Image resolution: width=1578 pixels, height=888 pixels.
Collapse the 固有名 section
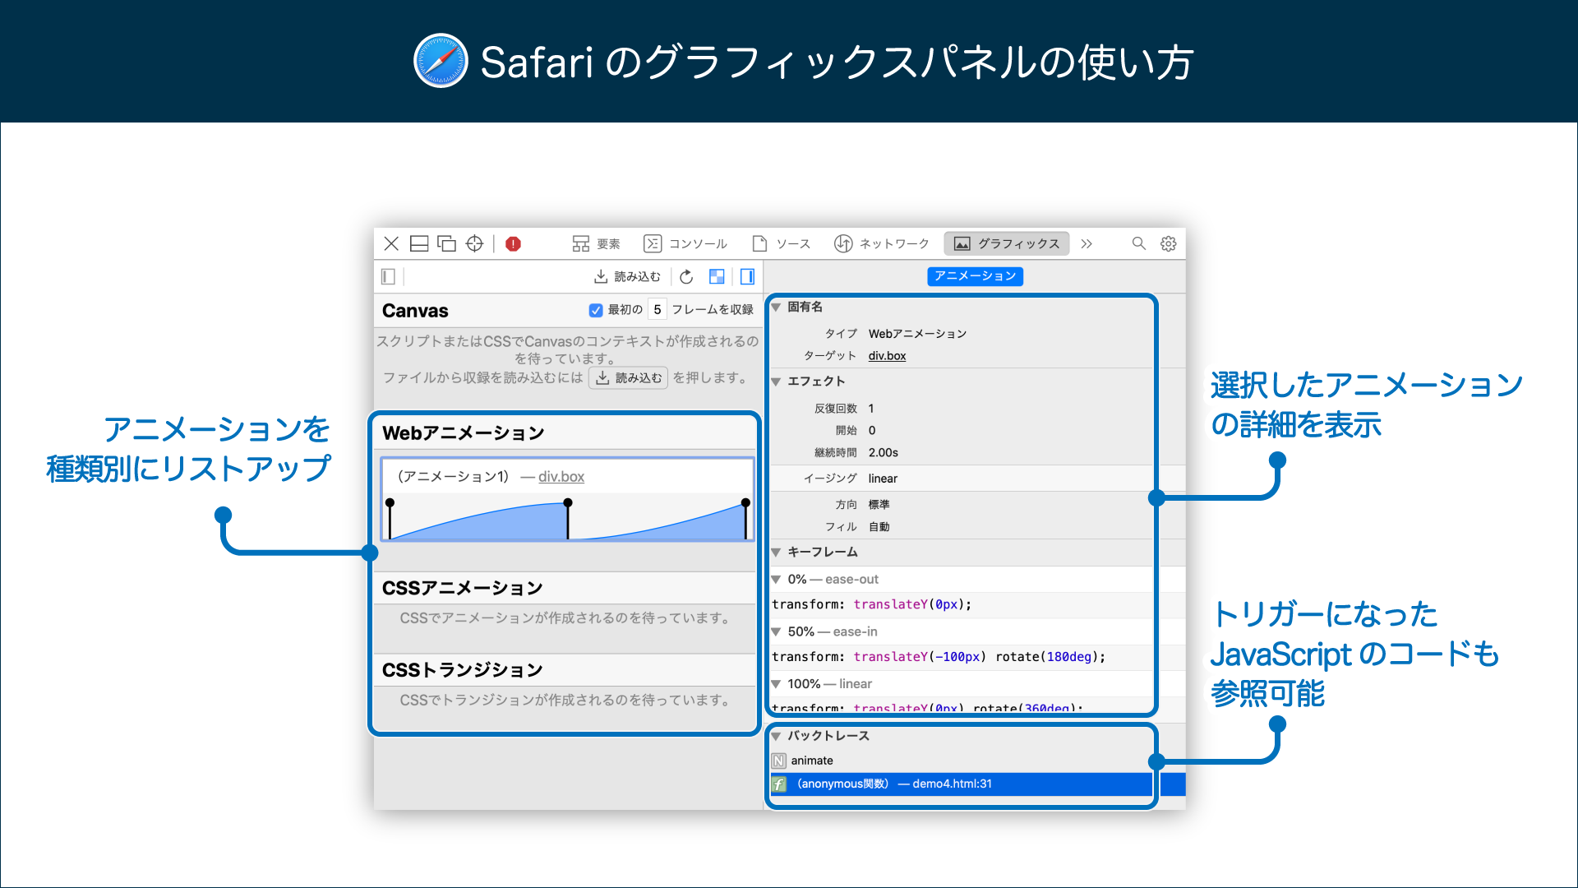coord(776,307)
